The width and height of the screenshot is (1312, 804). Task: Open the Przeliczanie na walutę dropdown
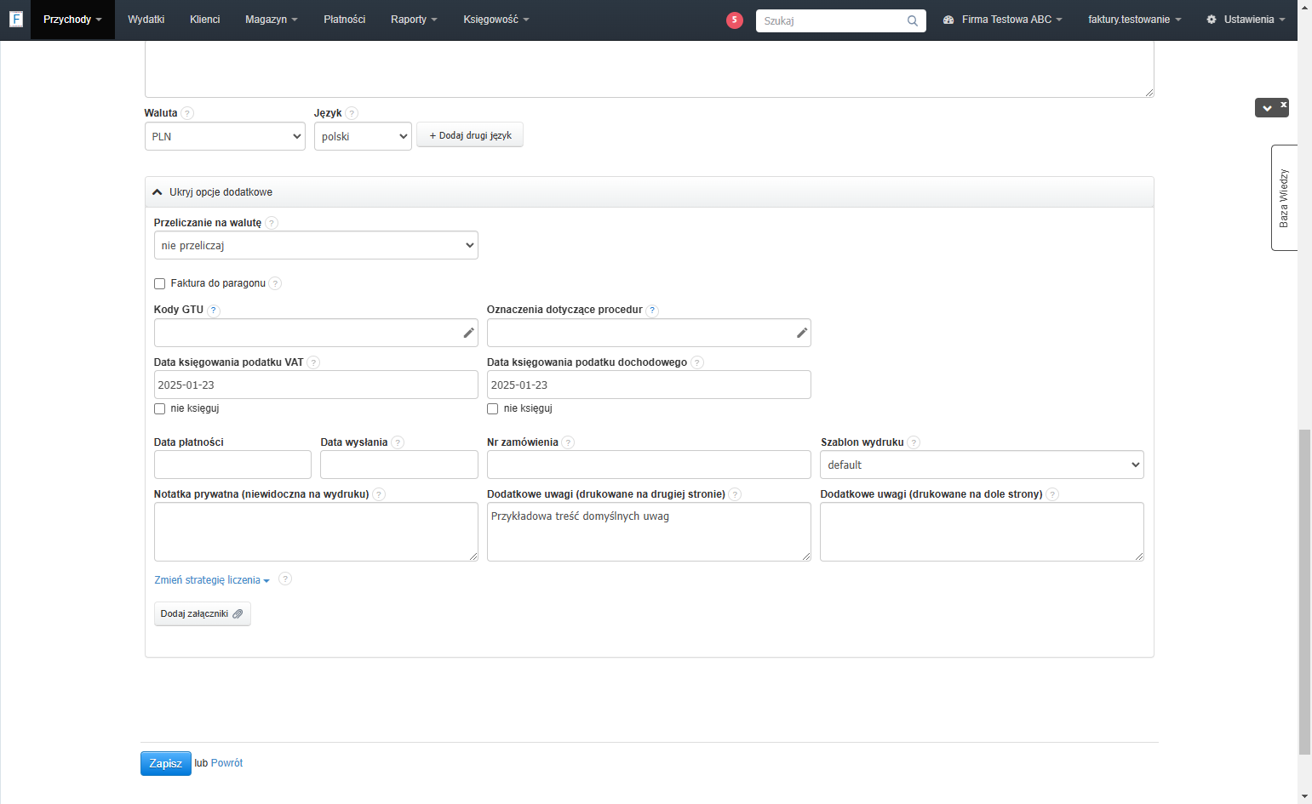pos(316,245)
